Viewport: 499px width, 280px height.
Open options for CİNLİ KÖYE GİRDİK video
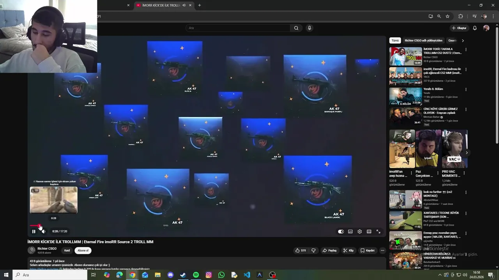[x=466, y=110]
